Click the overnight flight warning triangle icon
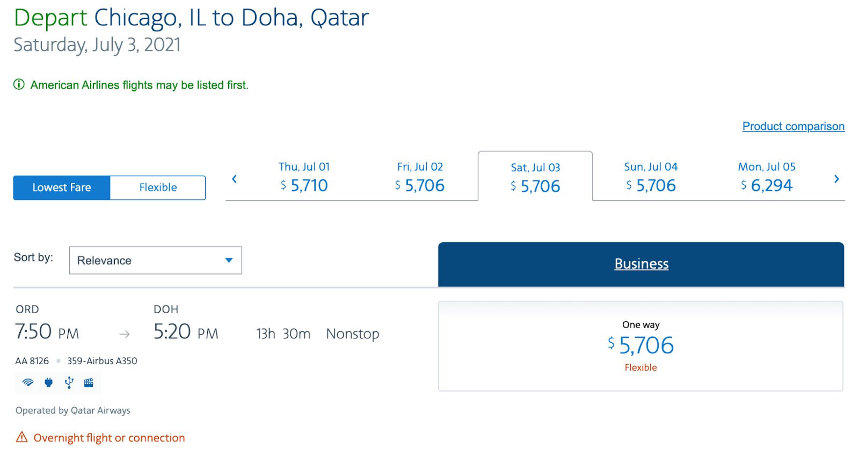 [x=21, y=437]
